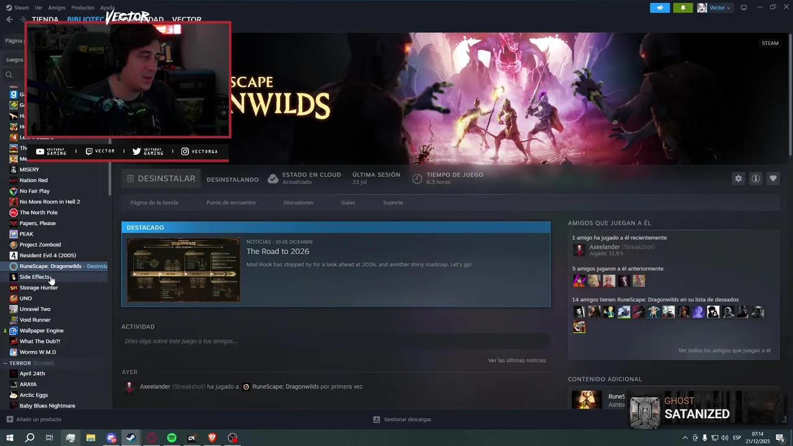
Task: Open Steam announcements megaphone button
Action: point(660,7)
